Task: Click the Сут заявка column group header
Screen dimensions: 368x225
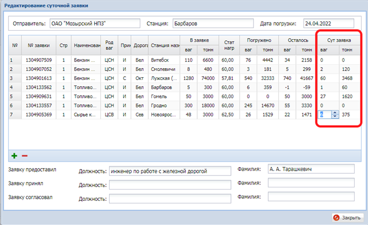Action: click(x=339, y=40)
